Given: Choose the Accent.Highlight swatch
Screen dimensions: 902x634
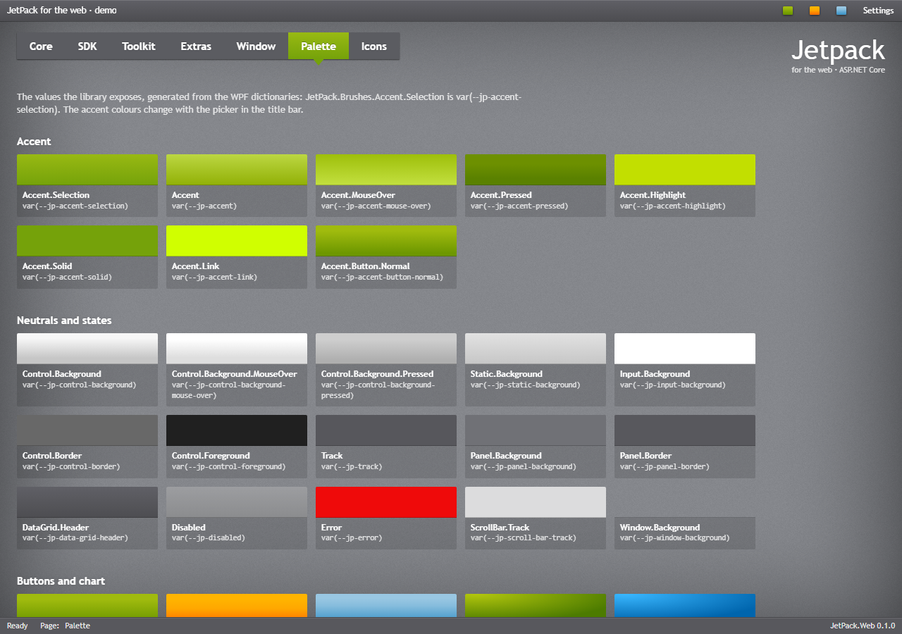Looking at the screenshot, I should pos(685,170).
